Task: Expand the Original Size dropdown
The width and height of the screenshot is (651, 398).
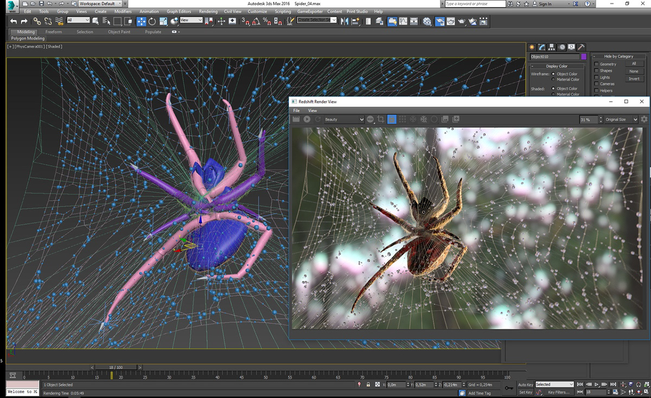Action: [621, 119]
